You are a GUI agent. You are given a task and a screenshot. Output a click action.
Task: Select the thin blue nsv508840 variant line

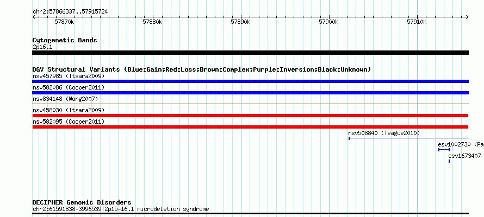coord(409,138)
